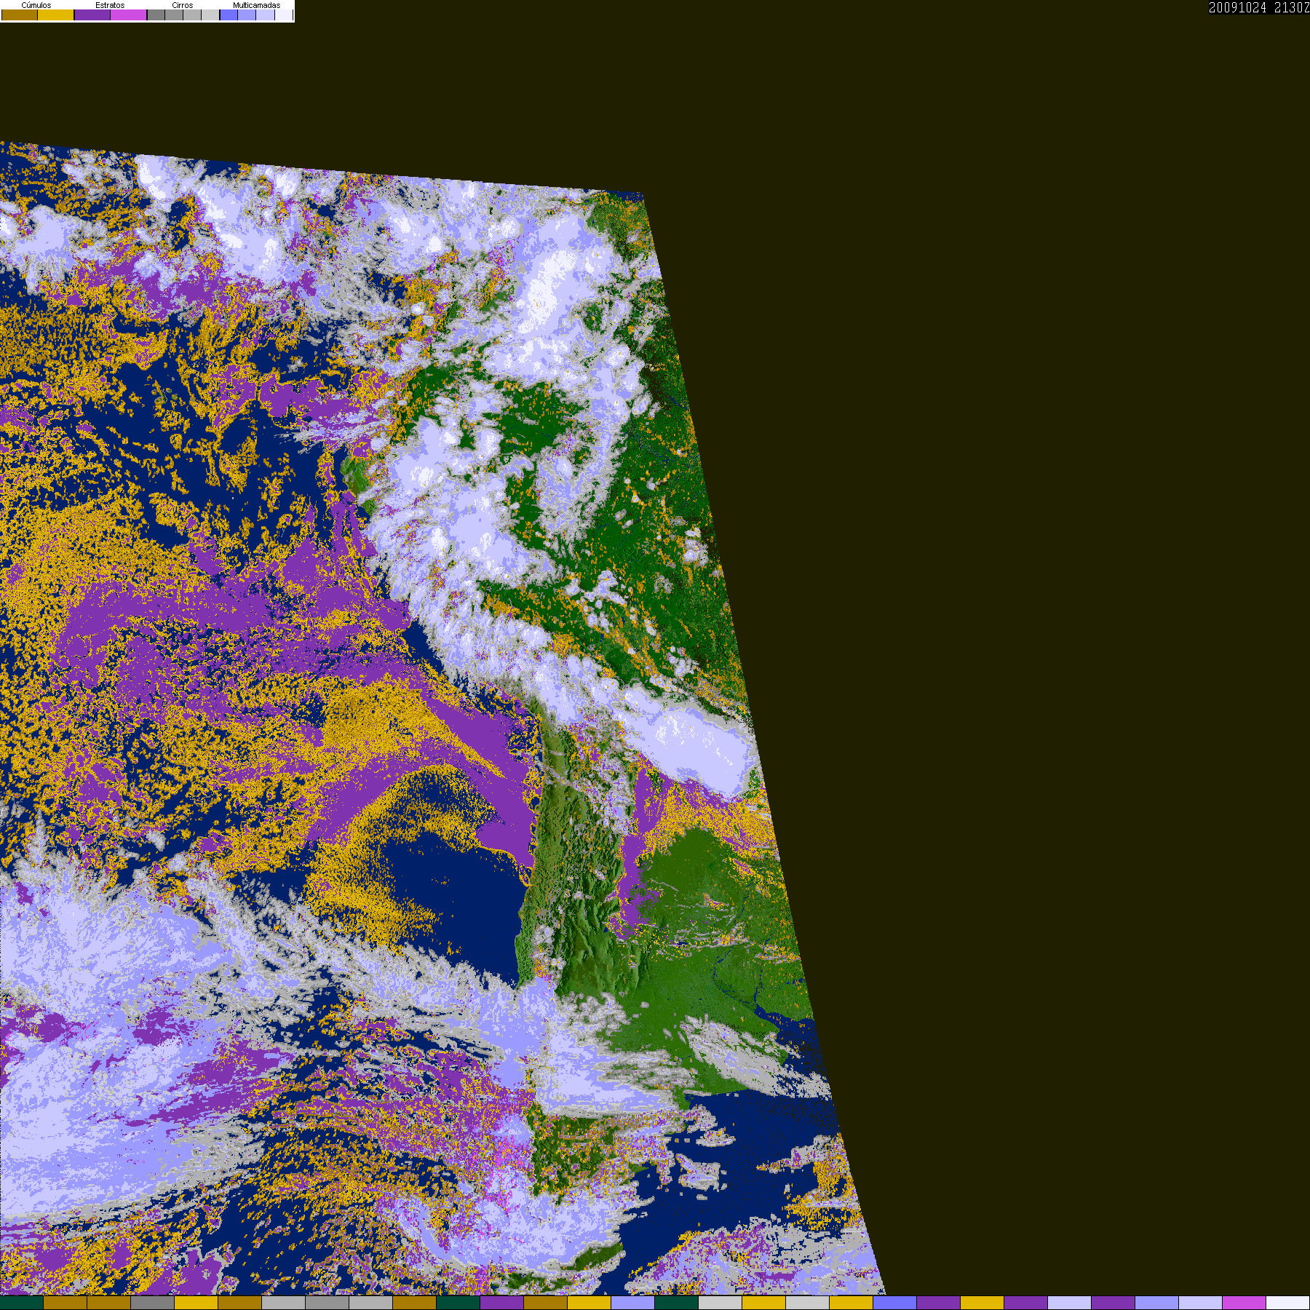Click the magenta segment in bottom color strip

click(1244, 1303)
